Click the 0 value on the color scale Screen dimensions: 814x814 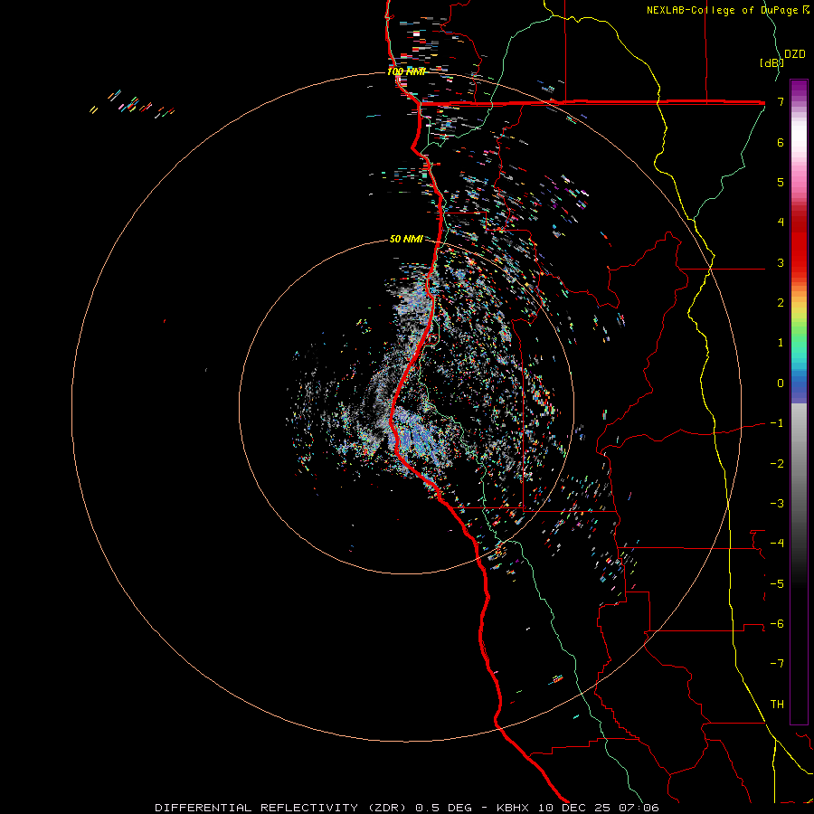pyautogui.click(x=781, y=383)
